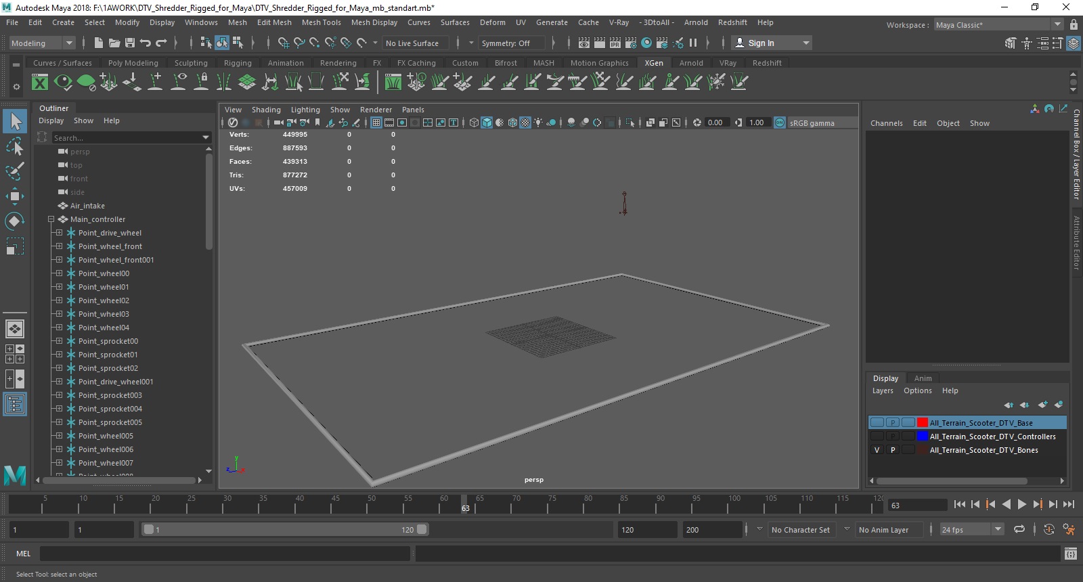Open the Mesh Tools menu

(x=321, y=22)
